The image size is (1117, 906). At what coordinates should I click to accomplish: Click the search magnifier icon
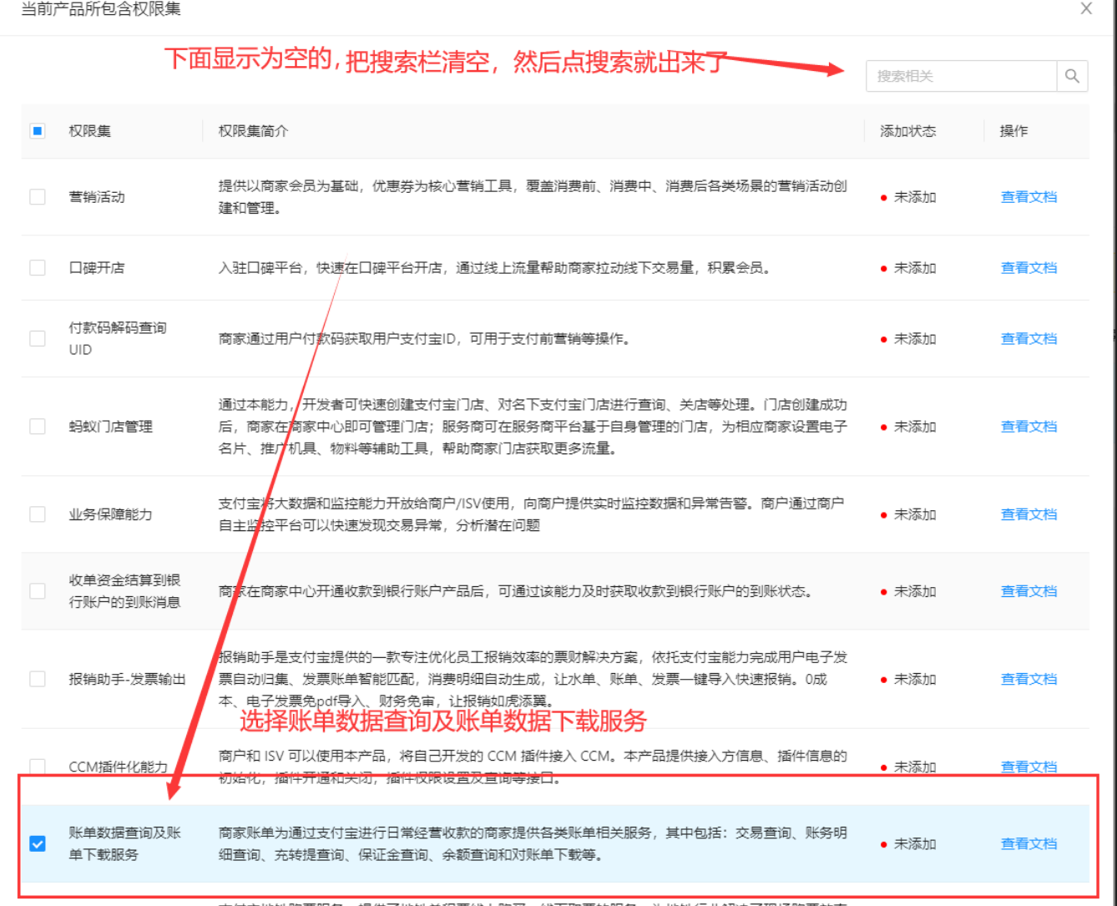[x=1072, y=76]
